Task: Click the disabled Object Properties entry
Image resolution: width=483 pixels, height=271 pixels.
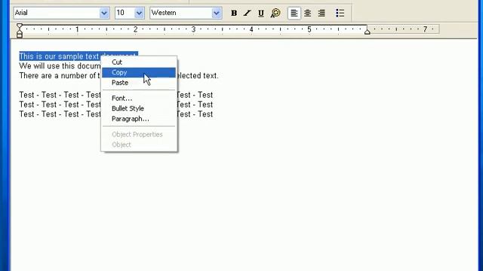Action: click(139, 135)
